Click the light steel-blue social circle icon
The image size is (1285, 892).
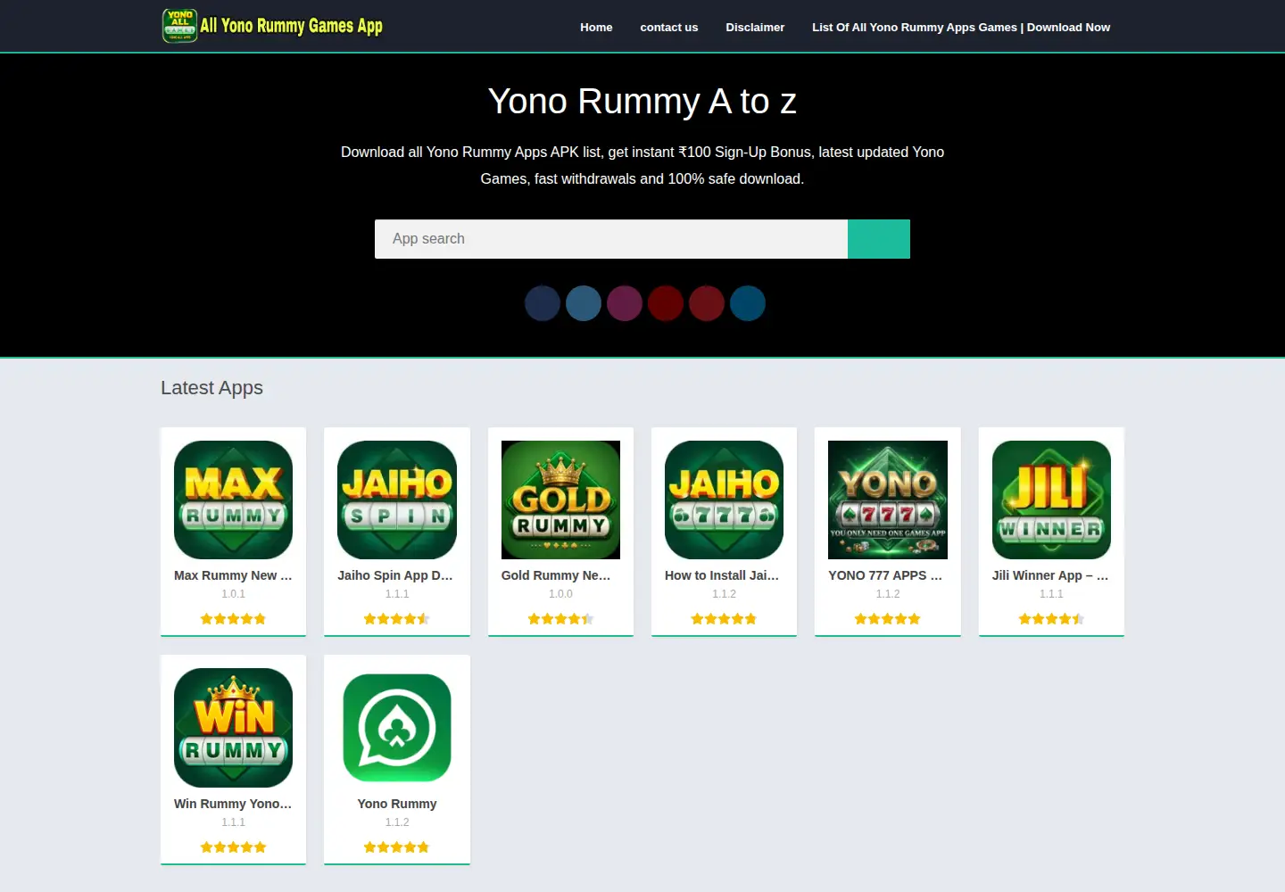584,303
